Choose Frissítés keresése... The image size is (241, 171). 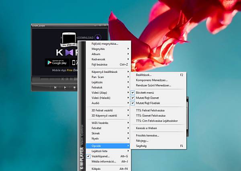click(x=158, y=136)
